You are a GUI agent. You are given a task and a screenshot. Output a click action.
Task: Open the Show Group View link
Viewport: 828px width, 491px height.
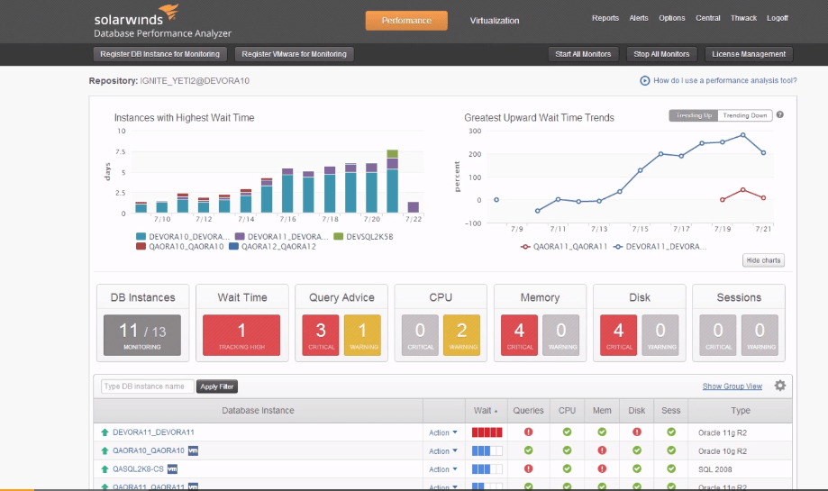(732, 386)
